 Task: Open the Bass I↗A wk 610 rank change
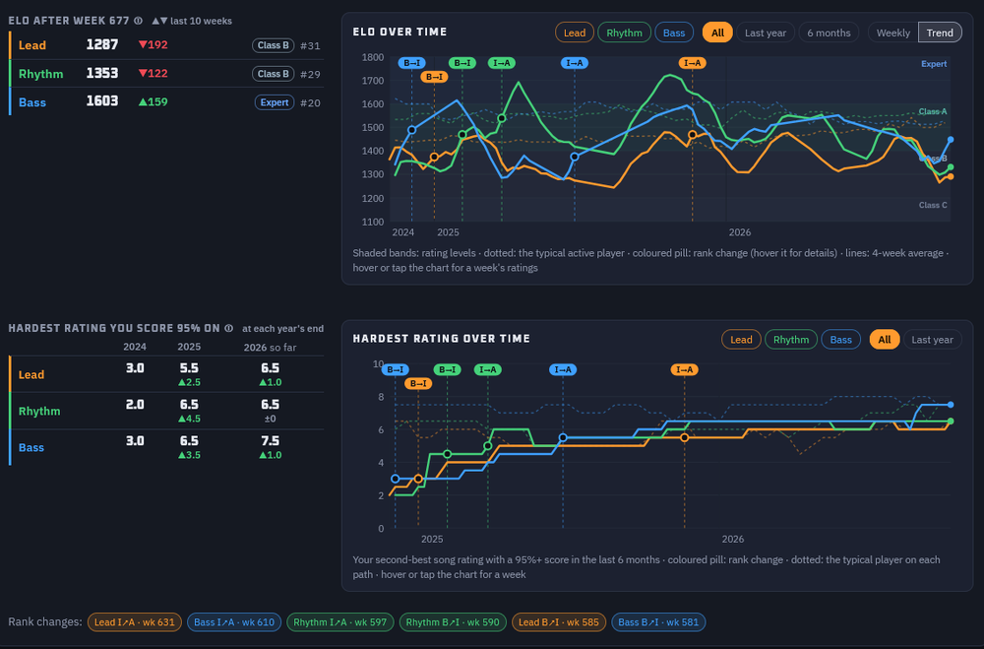[x=234, y=622]
